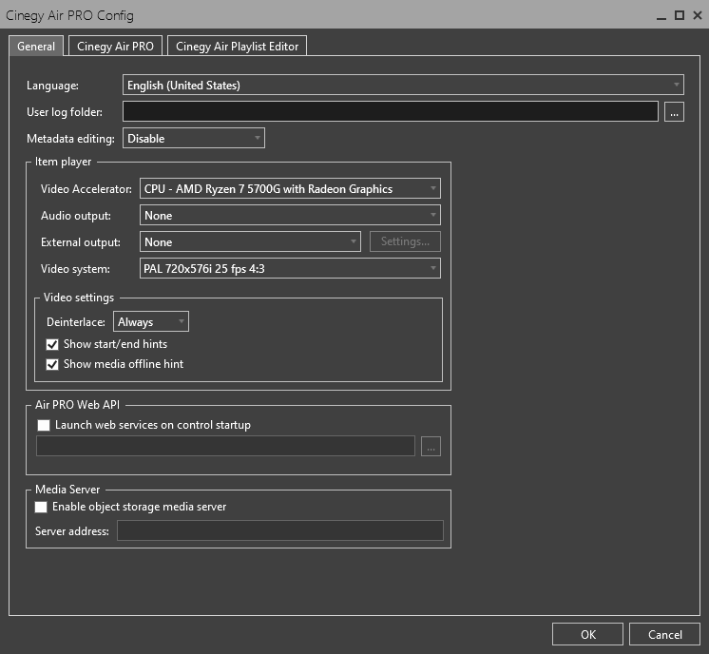Click the Cancel button

pyautogui.click(x=664, y=635)
